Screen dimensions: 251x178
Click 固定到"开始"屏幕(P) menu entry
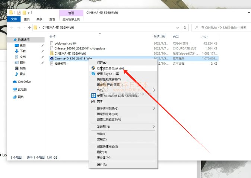(123, 85)
